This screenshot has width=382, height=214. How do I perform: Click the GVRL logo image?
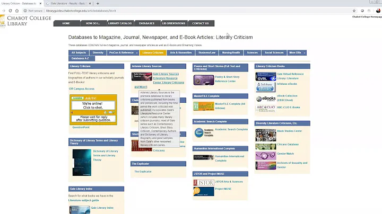(266, 77)
